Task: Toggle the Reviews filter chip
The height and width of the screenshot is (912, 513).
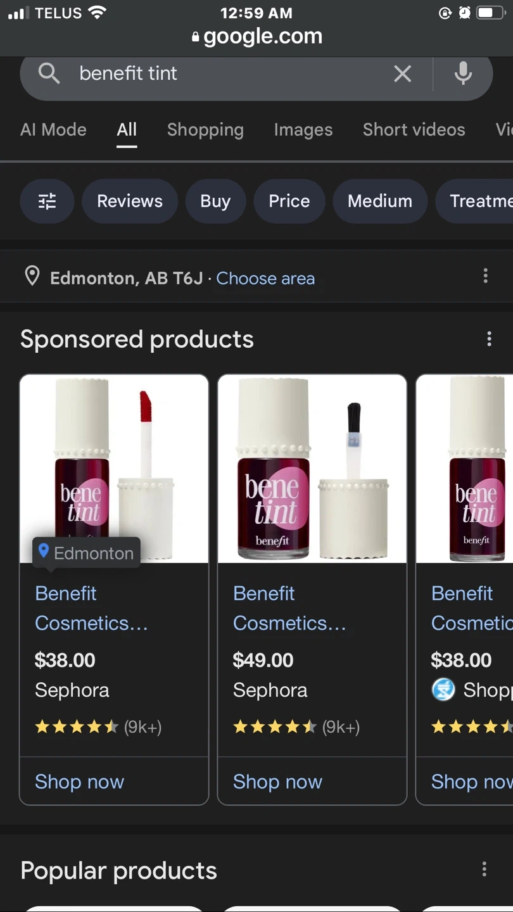Action: coord(130,201)
